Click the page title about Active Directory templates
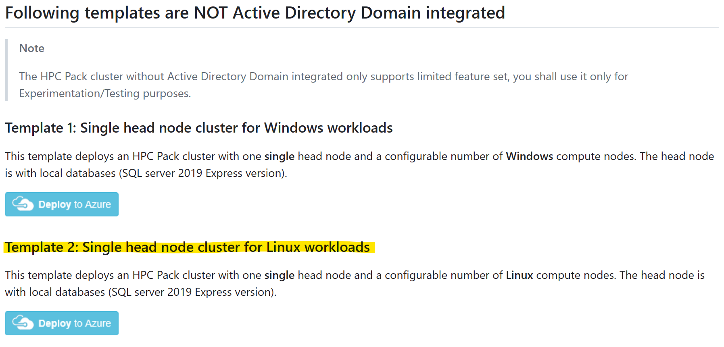Screen dimensions: 724x347 pos(255,12)
